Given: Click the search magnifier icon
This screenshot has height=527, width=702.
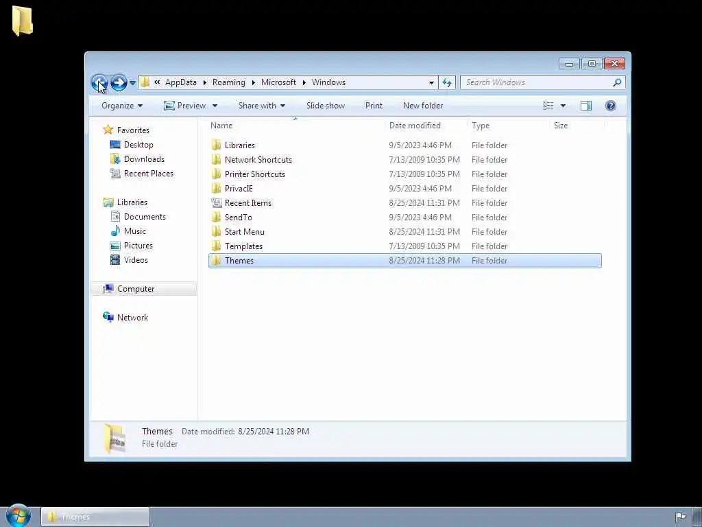Looking at the screenshot, I should pos(617,82).
